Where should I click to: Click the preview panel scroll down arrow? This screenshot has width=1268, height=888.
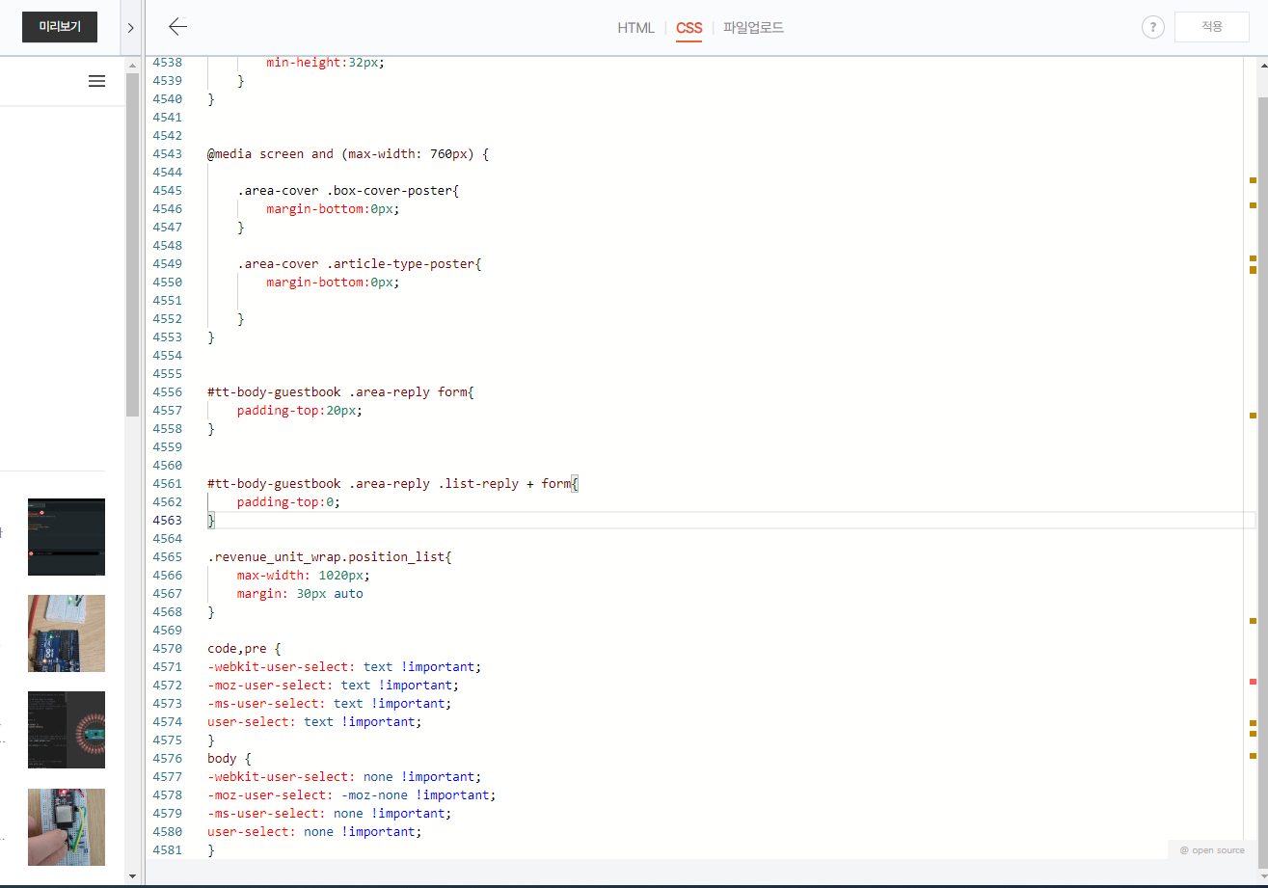132,876
